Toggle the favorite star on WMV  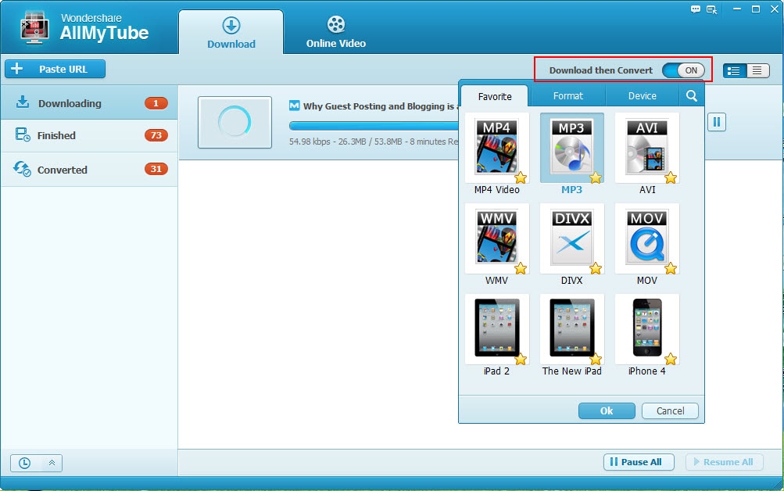(x=521, y=268)
